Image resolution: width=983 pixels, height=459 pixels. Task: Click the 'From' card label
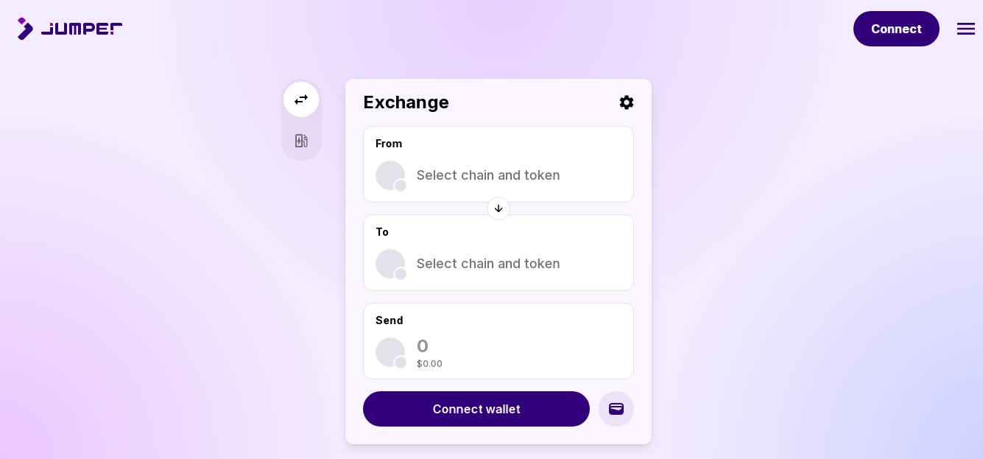[389, 144]
